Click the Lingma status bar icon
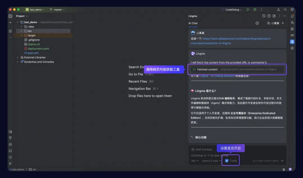 pyautogui.click(x=290, y=169)
